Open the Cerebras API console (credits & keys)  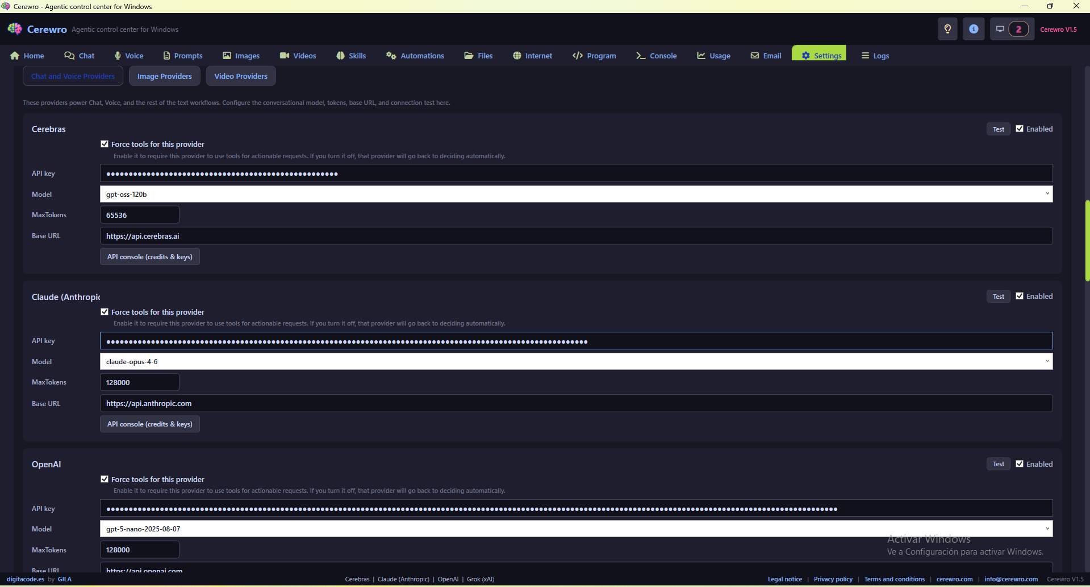[150, 257]
